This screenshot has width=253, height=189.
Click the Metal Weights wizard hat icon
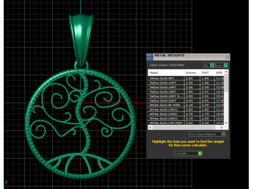pos(150,57)
